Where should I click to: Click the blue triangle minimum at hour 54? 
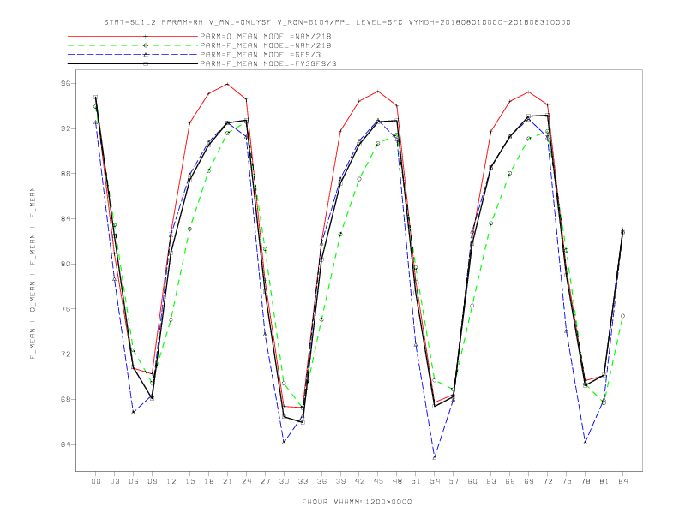[x=435, y=457]
